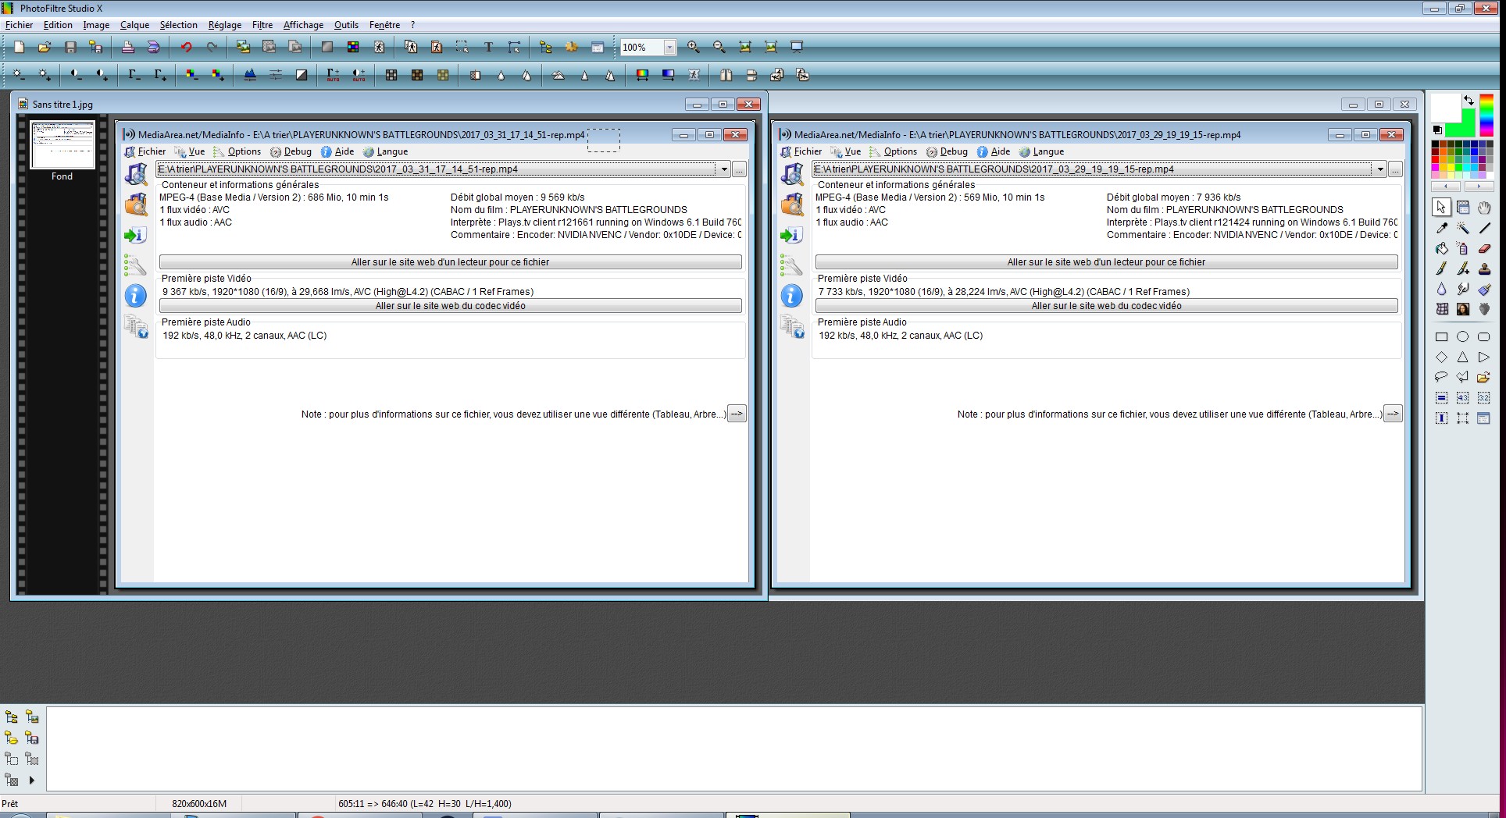1506x818 pixels.
Task: Show next color palette page
Action: 1479,187
